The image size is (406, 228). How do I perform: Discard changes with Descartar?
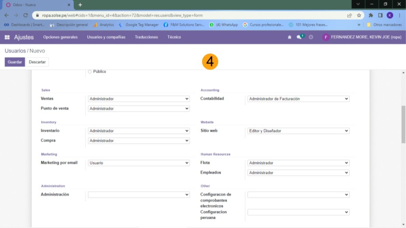(37, 62)
